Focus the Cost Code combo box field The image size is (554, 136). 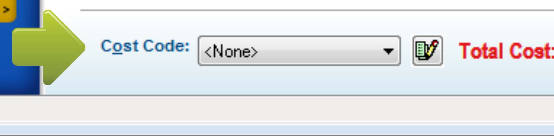tap(299, 51)
